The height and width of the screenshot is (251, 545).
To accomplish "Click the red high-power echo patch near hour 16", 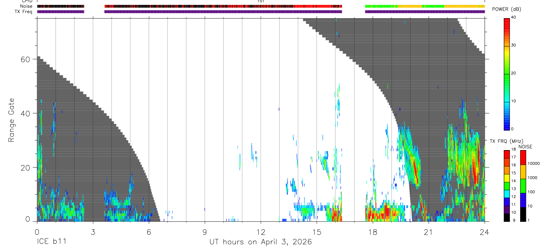I will click(336, 215).
